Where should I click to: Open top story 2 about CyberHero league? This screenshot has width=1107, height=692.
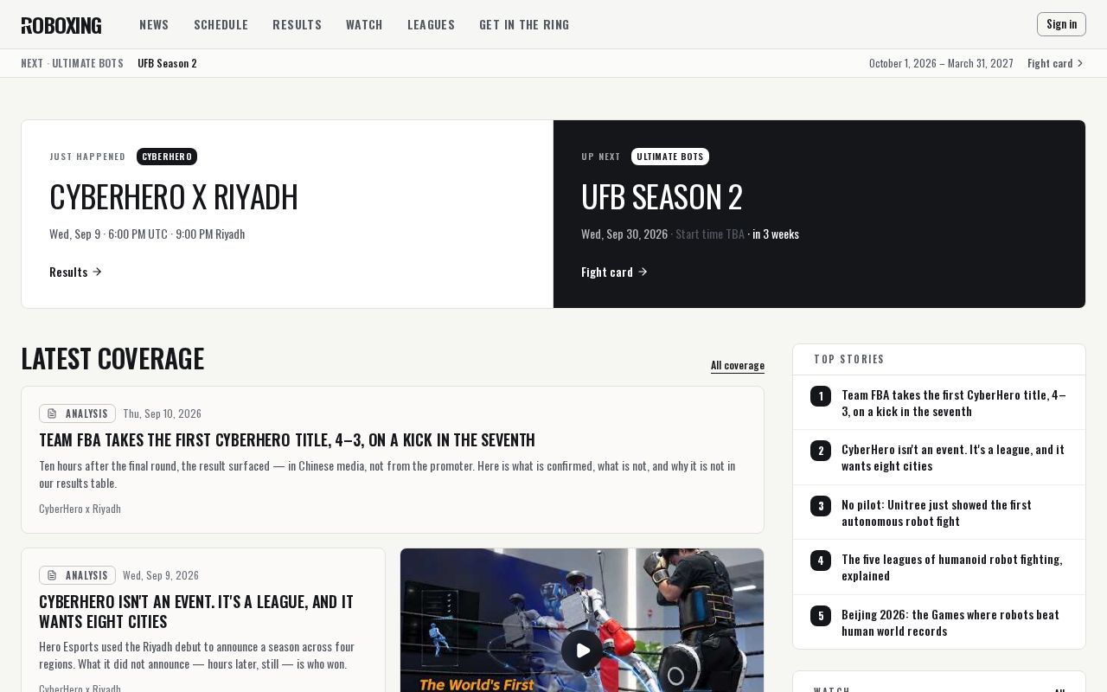pos(953,457)
